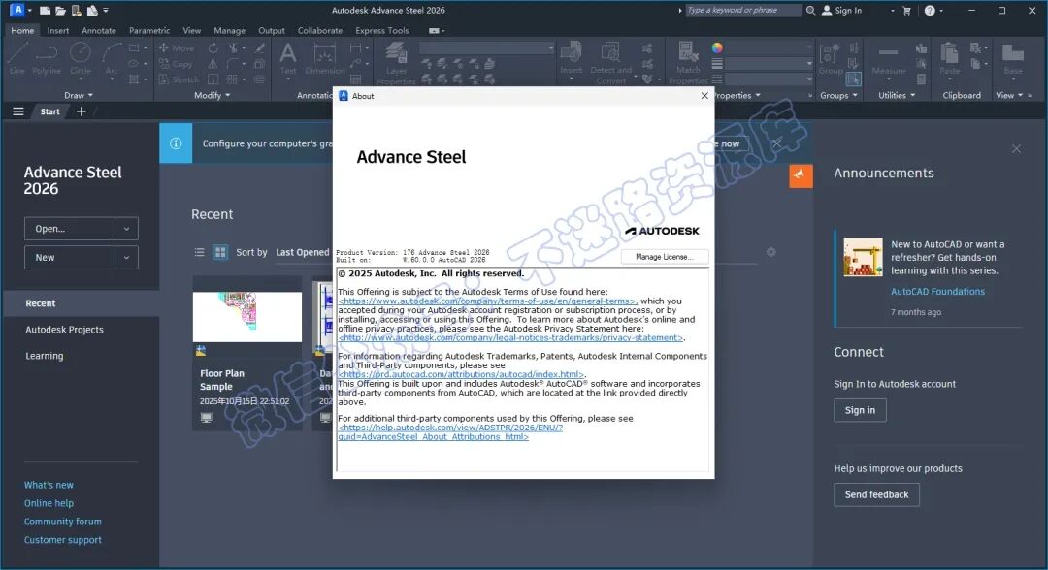Switch to the Manage ribbon tab

pyautogui.click(x=229, y=30)
